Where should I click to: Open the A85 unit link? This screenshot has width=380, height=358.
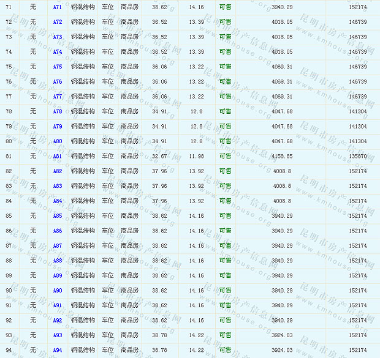pyautogui.click(x=57, y=216)
